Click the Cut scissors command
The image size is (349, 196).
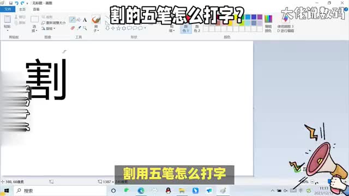tap(20, 17)
